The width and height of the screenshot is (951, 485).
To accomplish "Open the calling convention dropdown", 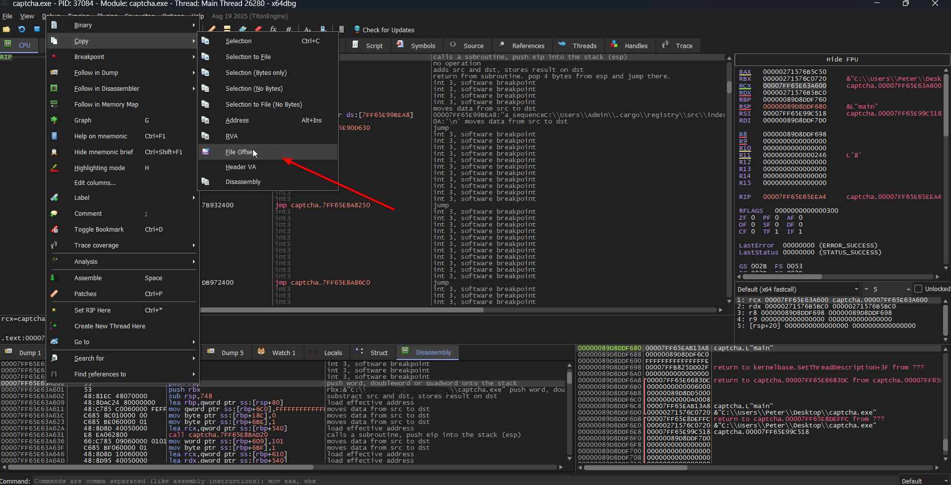I will coord(797,289).
